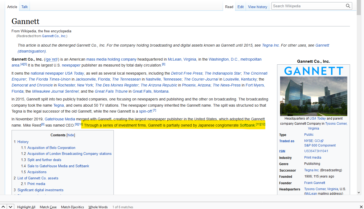364x209 pixels.
Task: Open View history tab
Action: (257, 7)
